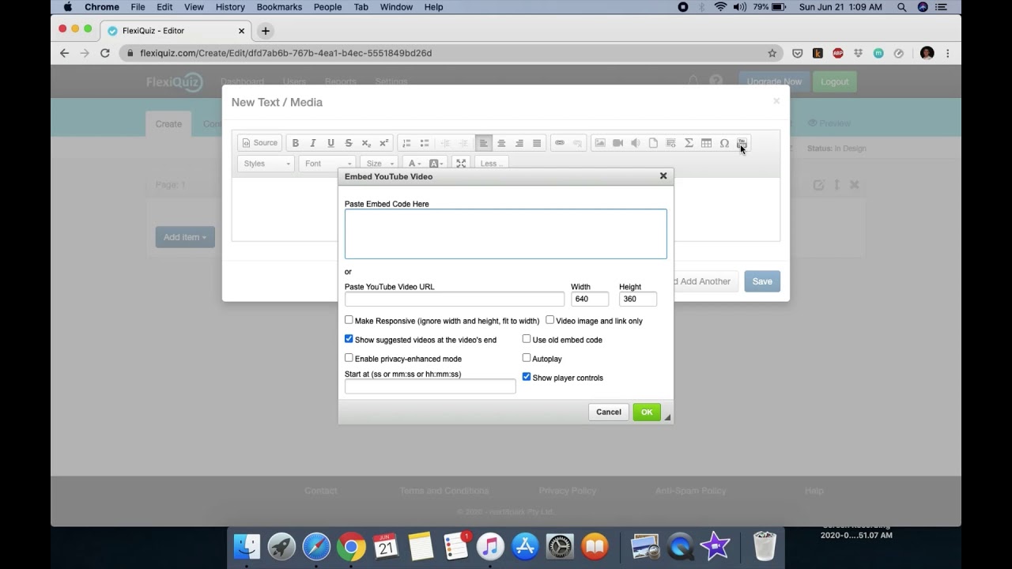This screenshot has width=1012, height=569.
Task: Justify text alignment
Action: pos(537,143)
